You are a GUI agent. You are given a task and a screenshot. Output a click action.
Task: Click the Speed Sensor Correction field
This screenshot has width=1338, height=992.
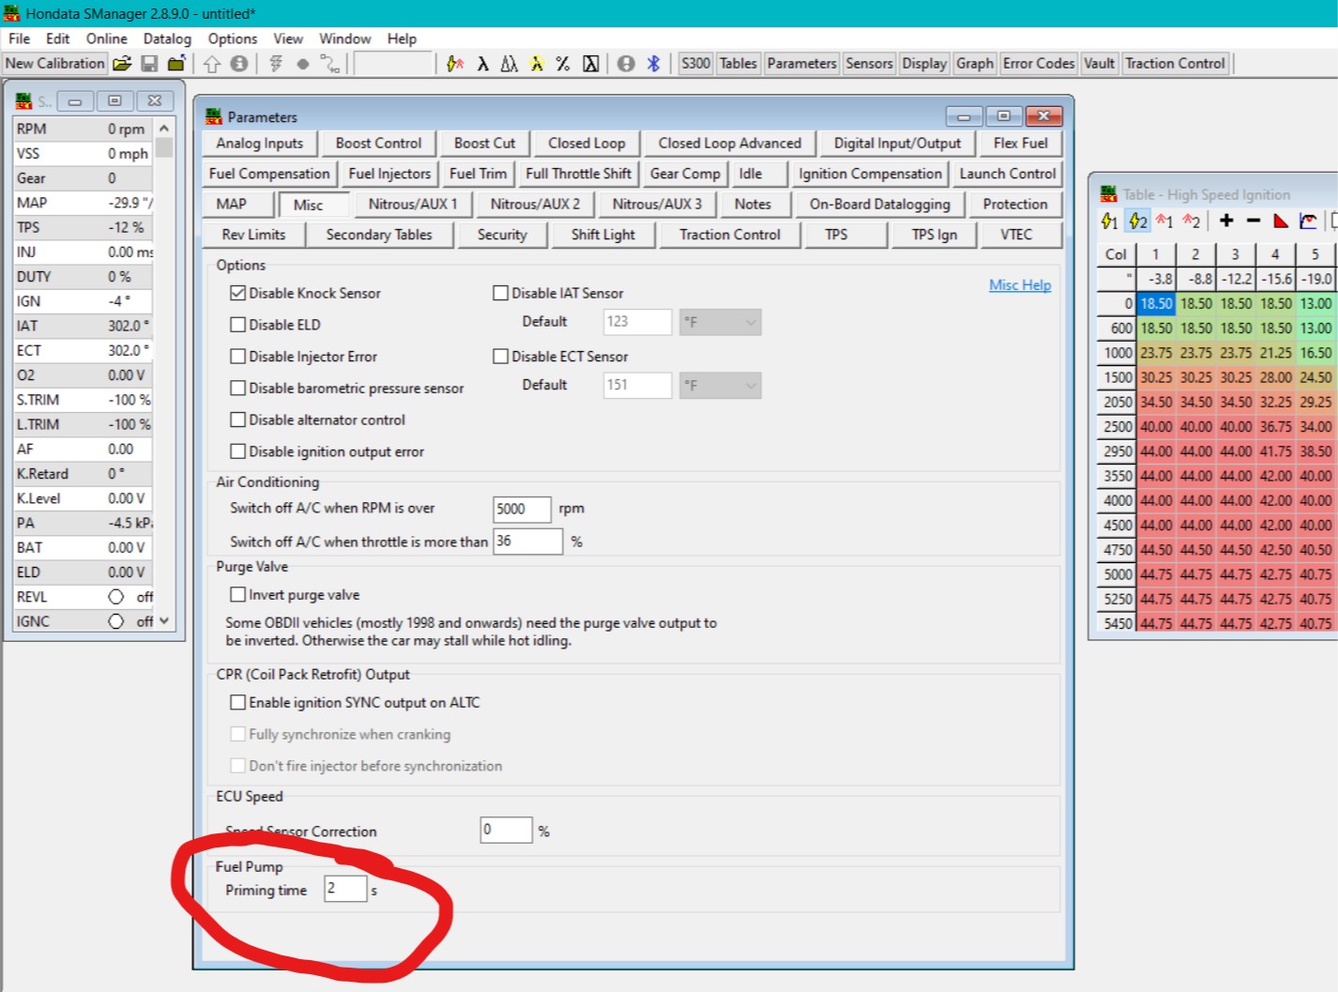(506, 830)
